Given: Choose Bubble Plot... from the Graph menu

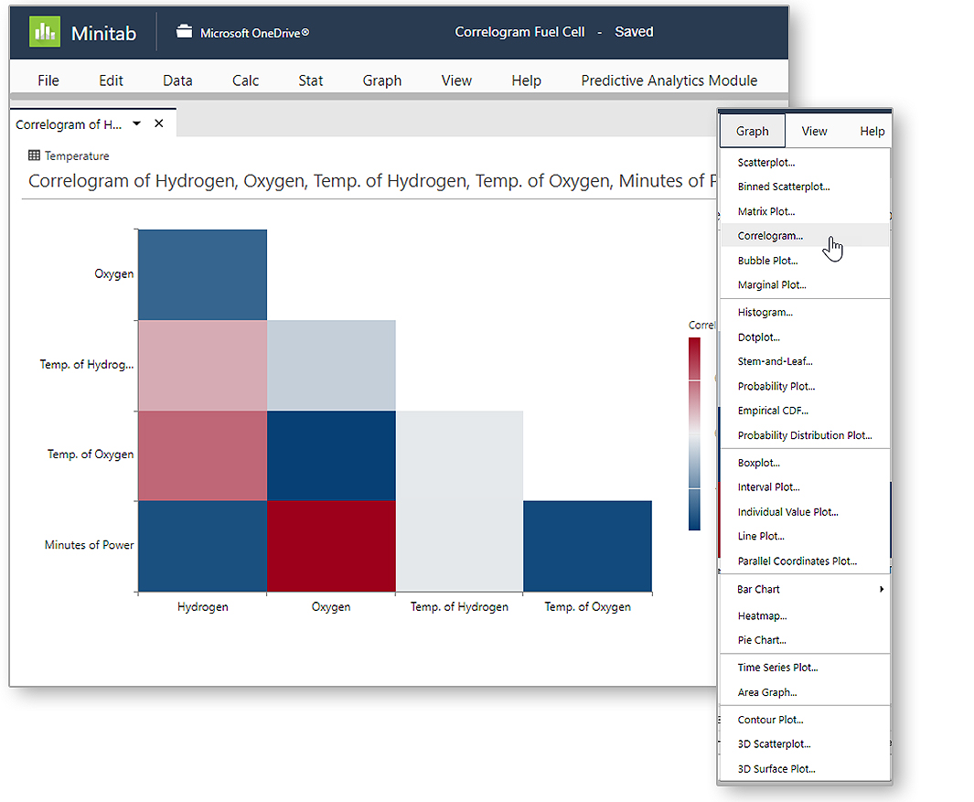Looking at the screenshot, I should pos(805,261).
